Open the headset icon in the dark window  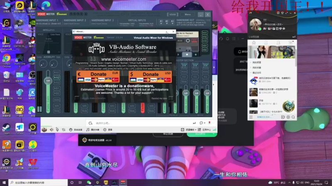[221, 39]
